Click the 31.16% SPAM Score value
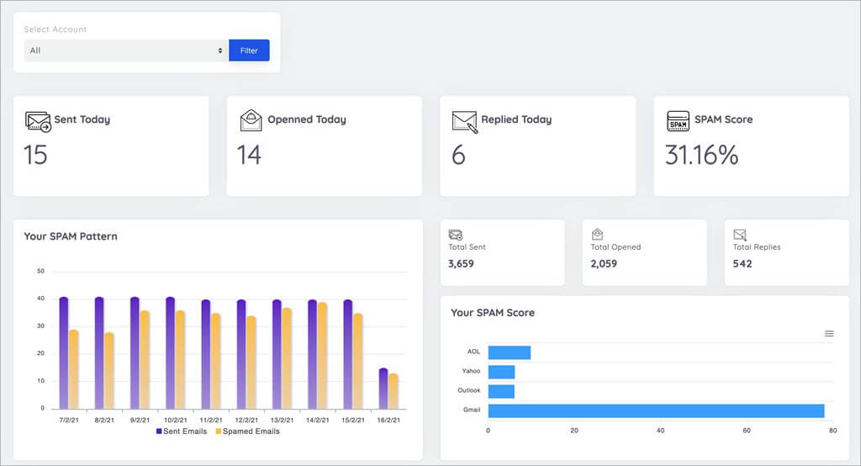 point(701,155)
